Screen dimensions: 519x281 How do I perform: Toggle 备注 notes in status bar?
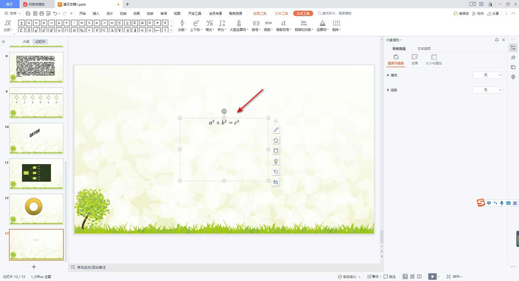[x=373, y=276]
